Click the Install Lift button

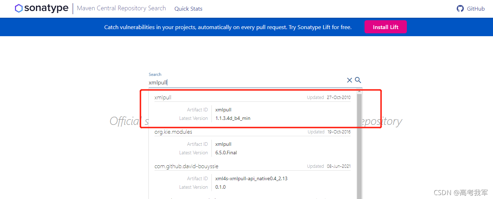[x=386, y=27]
